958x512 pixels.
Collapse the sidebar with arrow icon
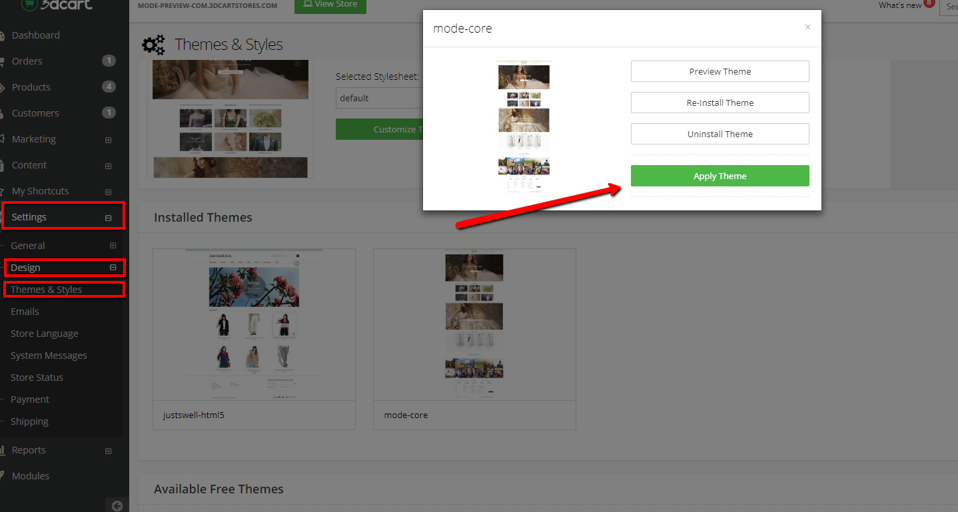tap(117, 505)
